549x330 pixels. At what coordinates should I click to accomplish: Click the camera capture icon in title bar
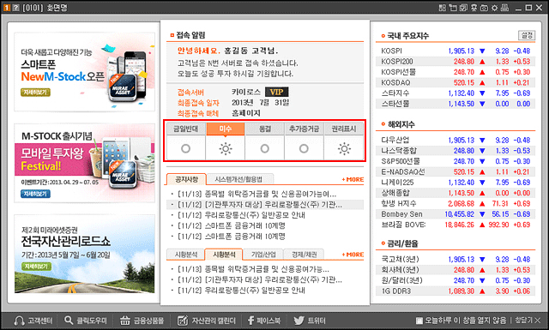484,8
